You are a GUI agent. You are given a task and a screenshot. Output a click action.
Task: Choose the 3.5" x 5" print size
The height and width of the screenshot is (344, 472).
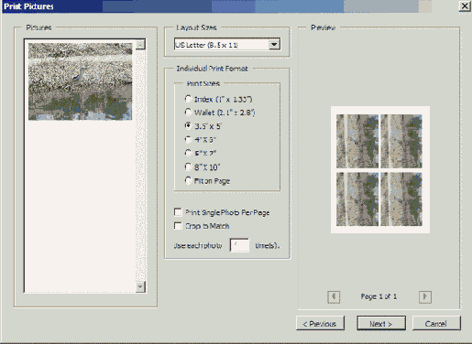point(188,126)
